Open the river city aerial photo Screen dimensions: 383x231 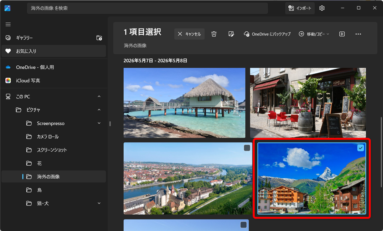(188, 178)
